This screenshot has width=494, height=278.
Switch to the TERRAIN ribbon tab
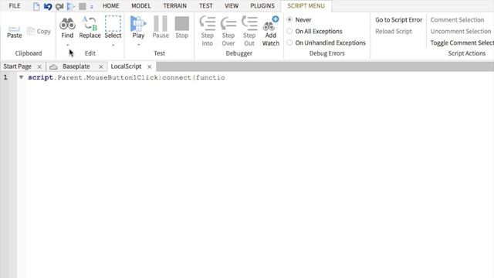click(175, 5)
